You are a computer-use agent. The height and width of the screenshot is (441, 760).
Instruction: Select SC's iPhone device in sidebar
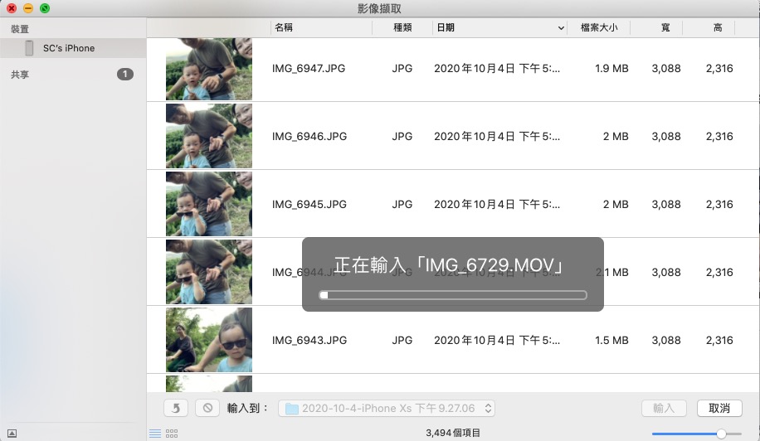[73, 48]
